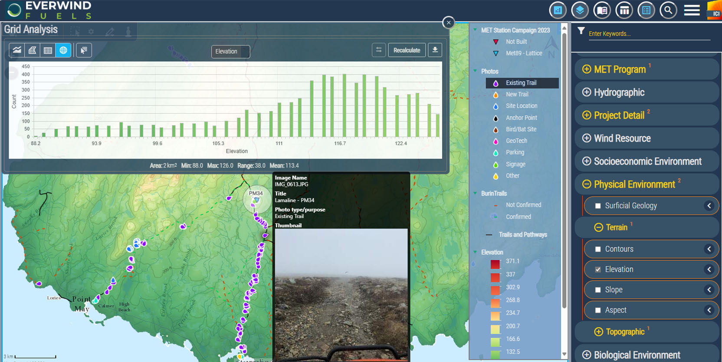Select the globe view icon in Grid Analysis
This screenshot has width=722, height=362.
[63, 50]
